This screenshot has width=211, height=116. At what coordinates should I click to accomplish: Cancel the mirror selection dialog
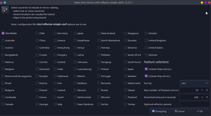pos(180,111)
